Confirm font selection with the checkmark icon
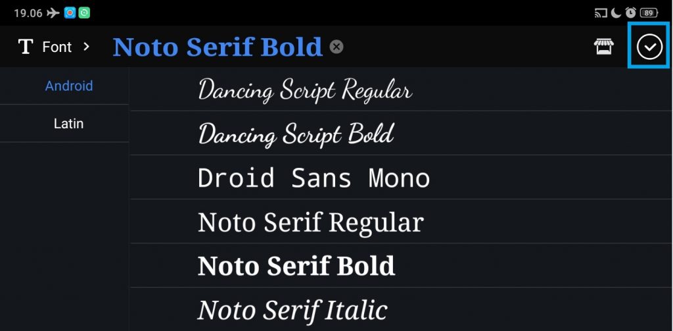 [649, 47]
